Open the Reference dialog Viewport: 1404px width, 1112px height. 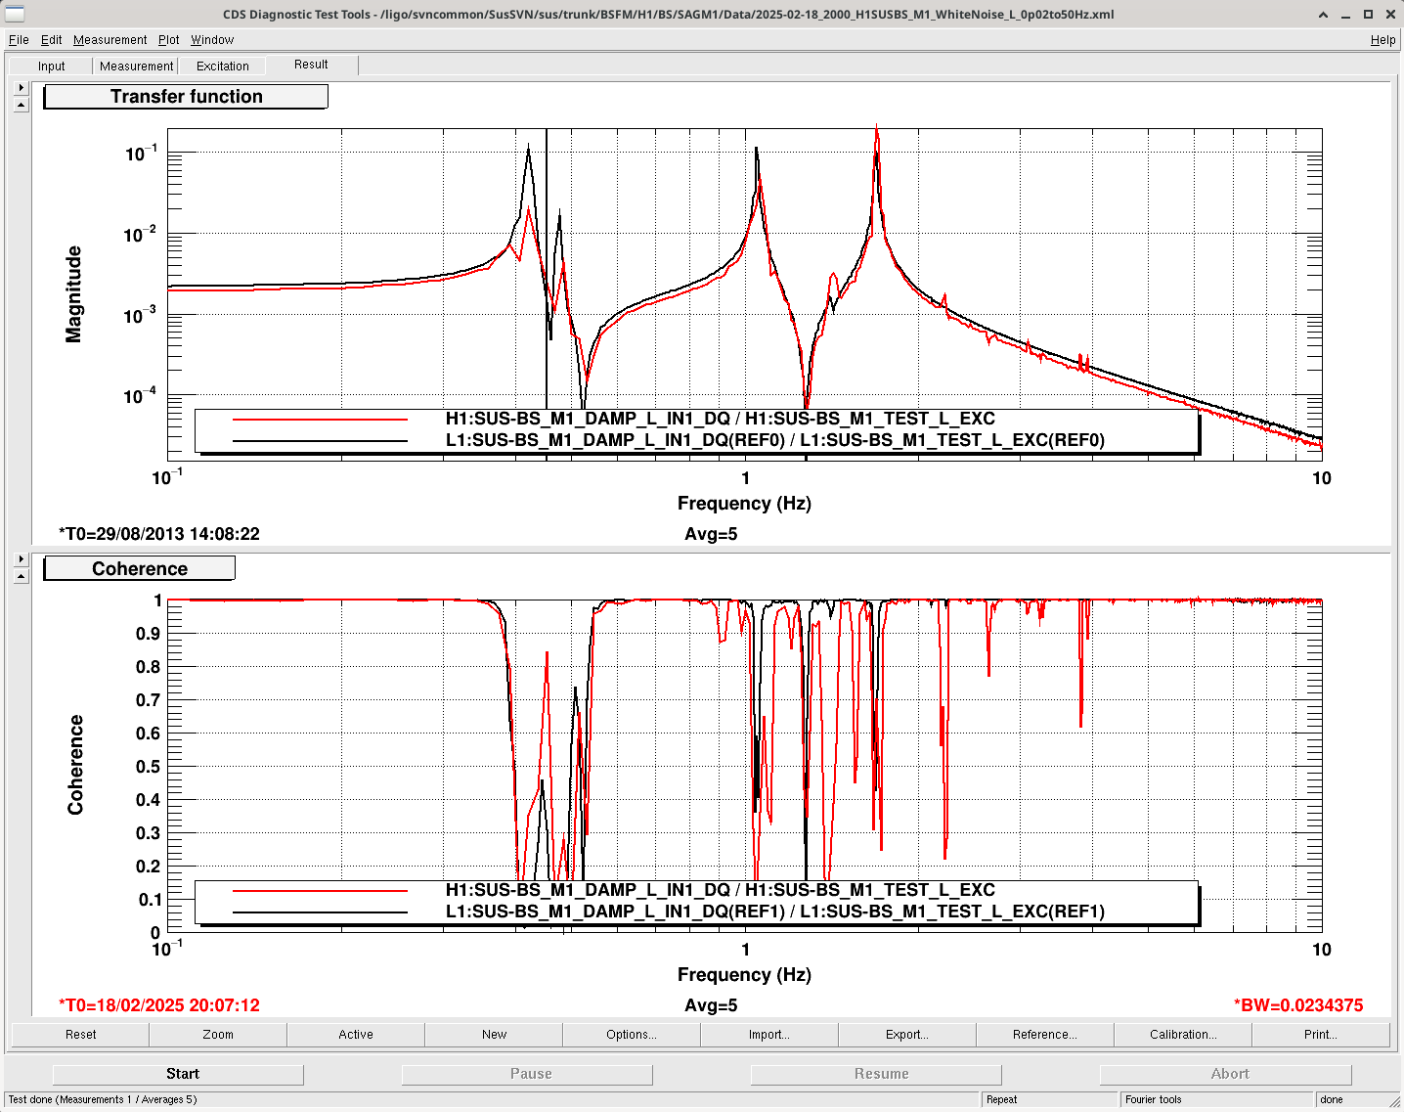pos(1045,1035)
